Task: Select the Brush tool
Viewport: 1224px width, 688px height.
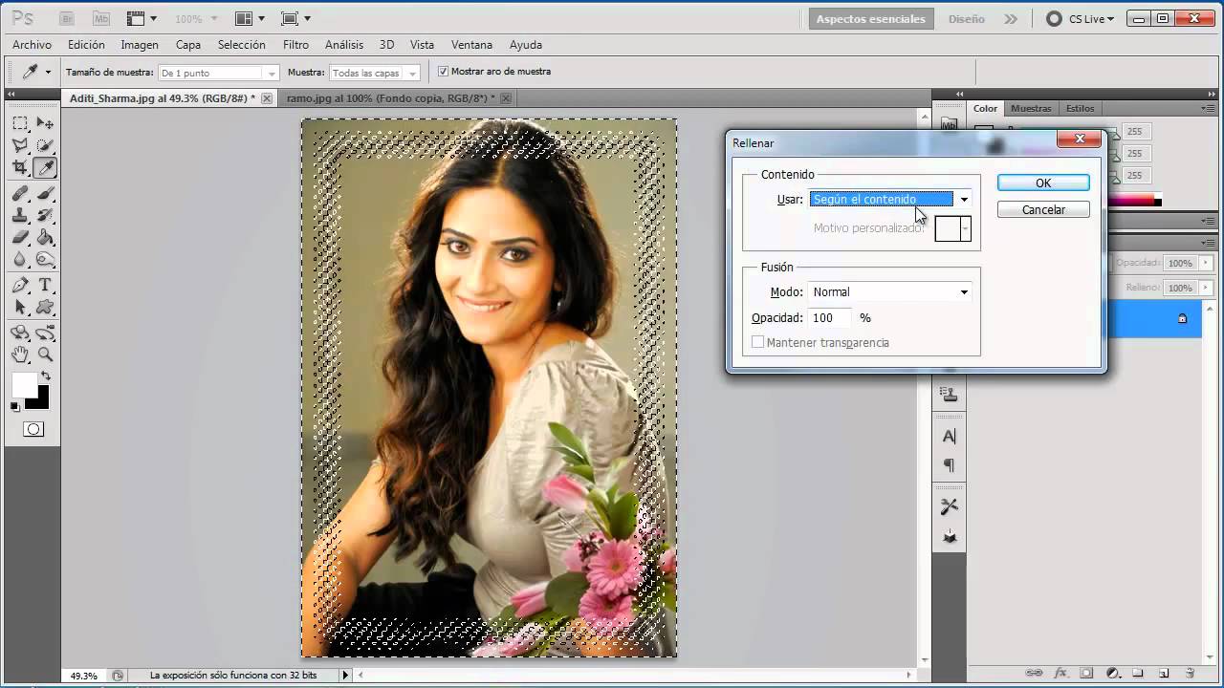Action: (x=45, y=193)
